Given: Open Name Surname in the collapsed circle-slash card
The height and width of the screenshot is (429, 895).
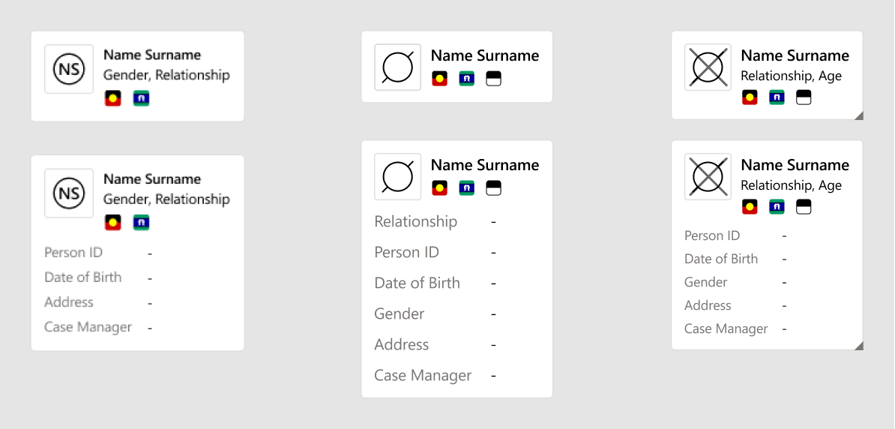Looking at the screenshot, I should (485, 55).
